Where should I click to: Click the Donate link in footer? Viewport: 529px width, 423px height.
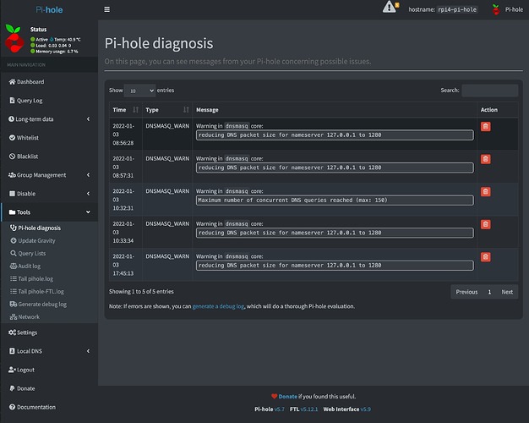click(x=287, y=396)
